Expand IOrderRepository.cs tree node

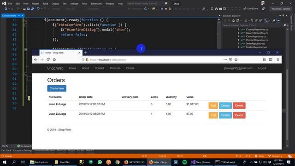coord(239,36)
